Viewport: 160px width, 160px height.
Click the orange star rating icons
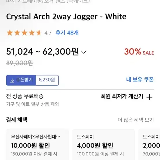pos(24,33)
